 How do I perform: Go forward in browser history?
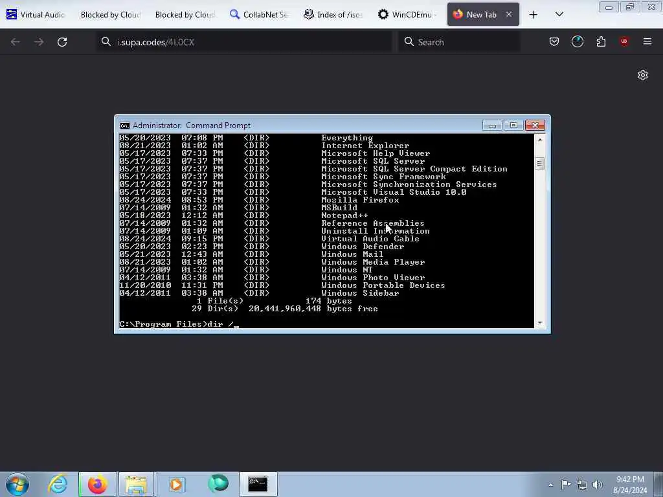(x=39, y=42)
